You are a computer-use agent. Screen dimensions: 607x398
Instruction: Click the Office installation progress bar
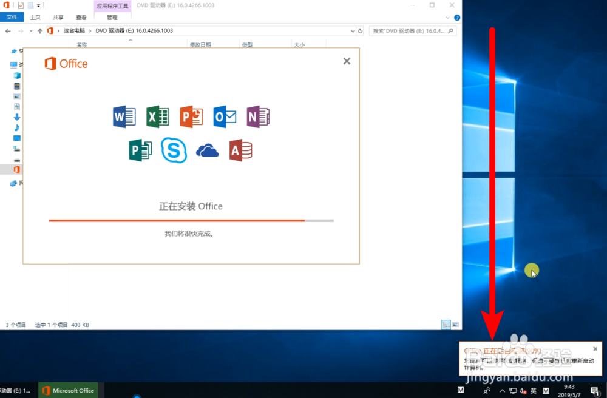[191, 221]
